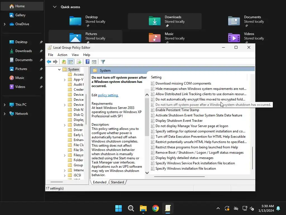Expand the iSCSI tree folder
This screenshot has height=215, width=286.
pos(65,176)
